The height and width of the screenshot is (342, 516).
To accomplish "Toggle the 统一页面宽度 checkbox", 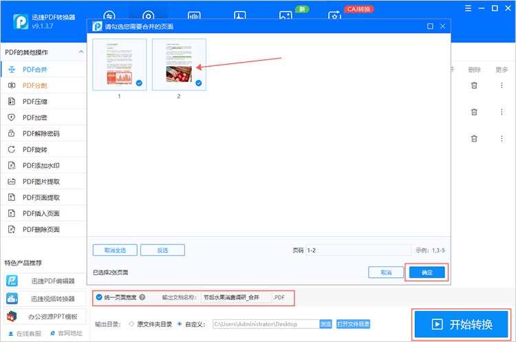I will pos(99,297).
